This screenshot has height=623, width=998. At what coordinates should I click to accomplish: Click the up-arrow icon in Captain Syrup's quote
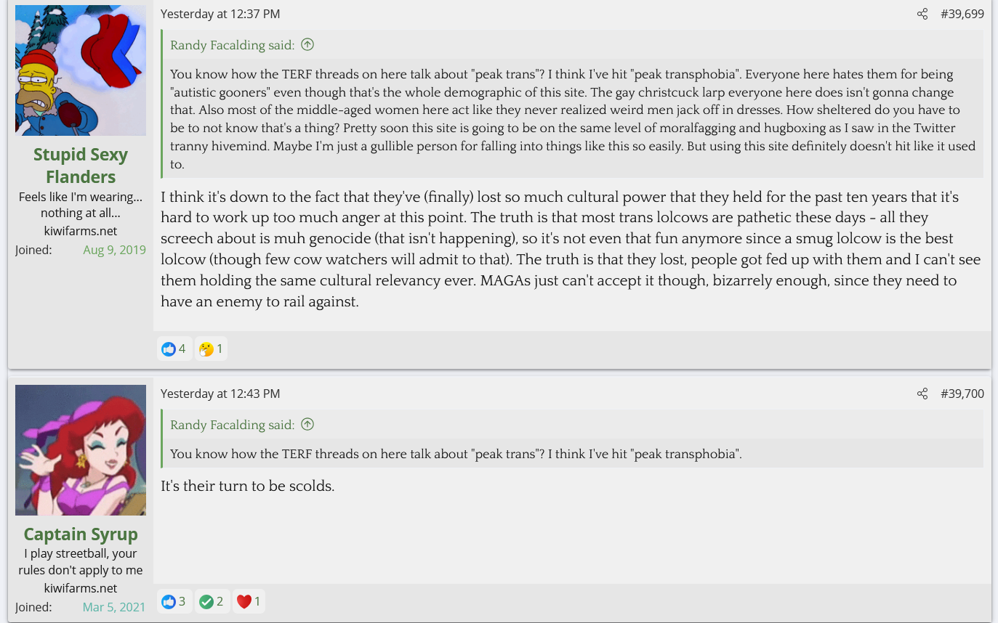[307, 425]
